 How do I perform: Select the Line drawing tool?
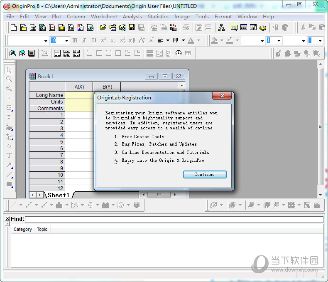(x=9, y=175)
